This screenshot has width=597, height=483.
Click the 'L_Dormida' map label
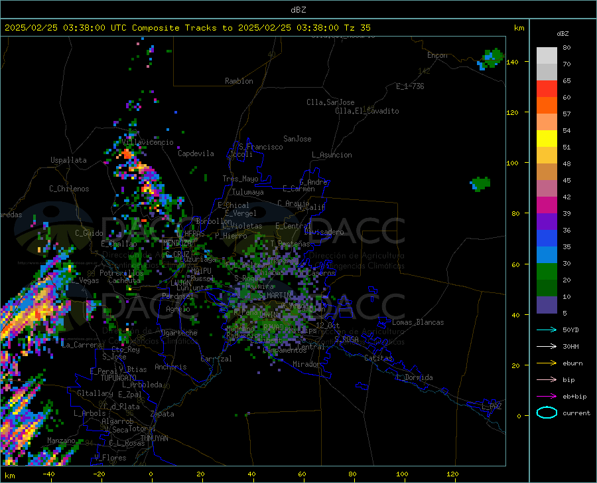(x=414, y=377)
